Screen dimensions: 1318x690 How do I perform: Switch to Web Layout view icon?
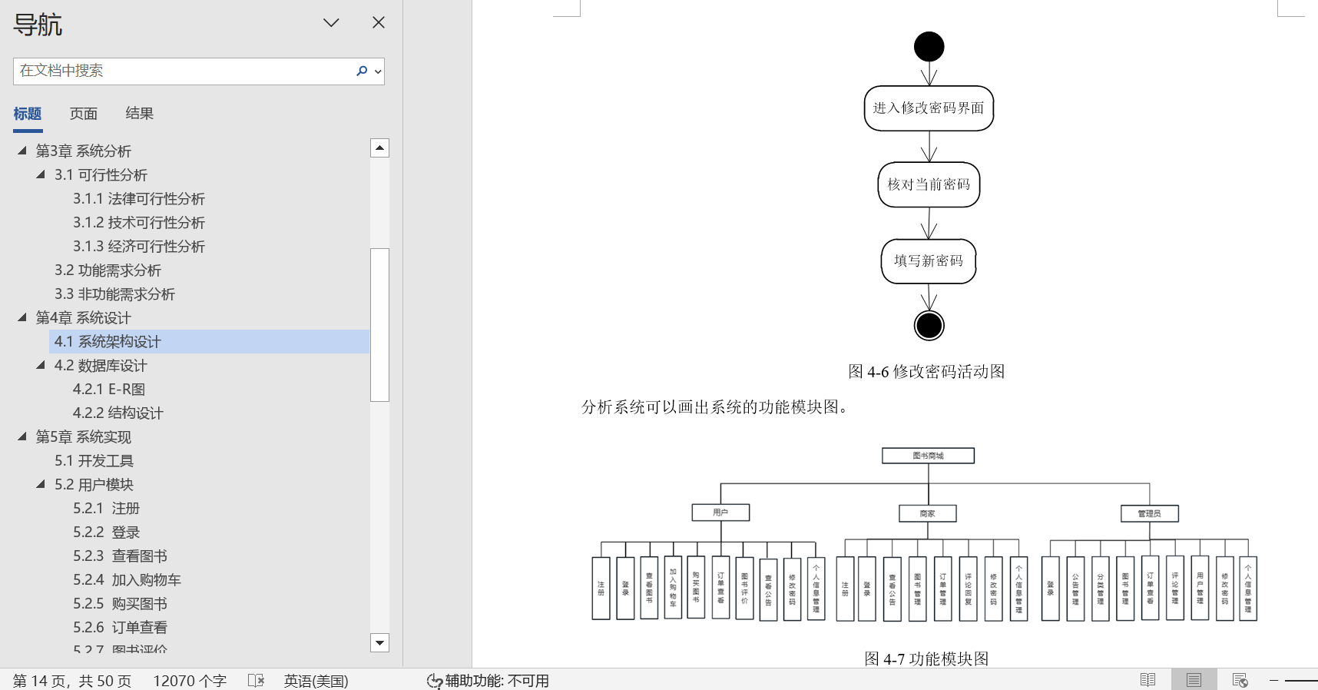click(1240, 680)
